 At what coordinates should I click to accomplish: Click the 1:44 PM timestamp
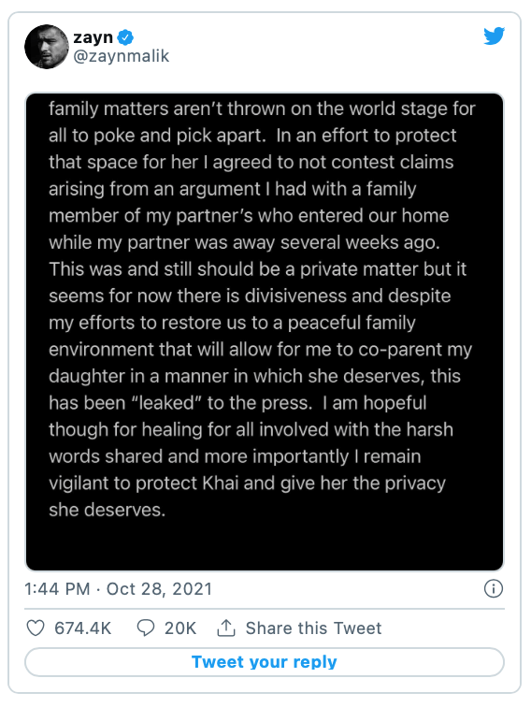[x=57, y=589]
